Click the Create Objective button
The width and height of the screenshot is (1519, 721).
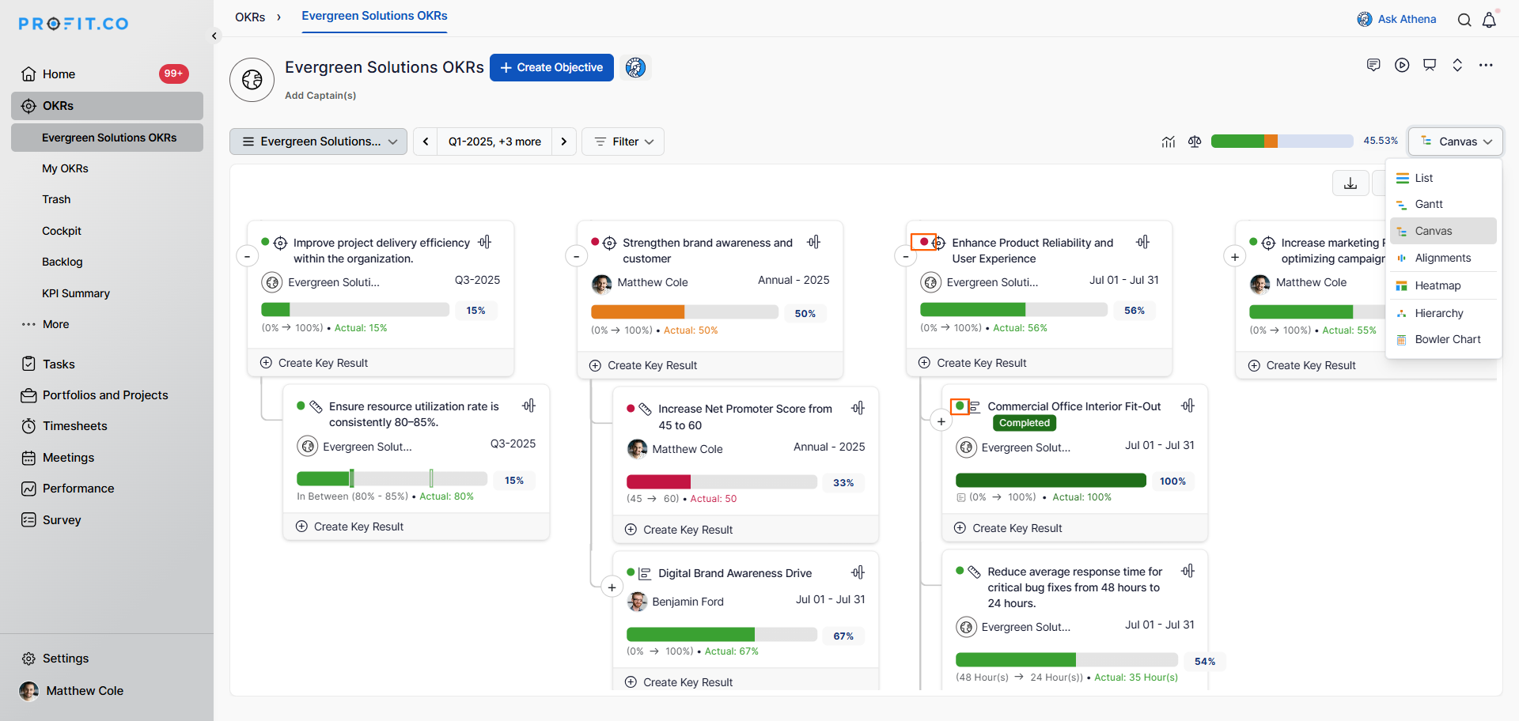click(x=551, y=67)
